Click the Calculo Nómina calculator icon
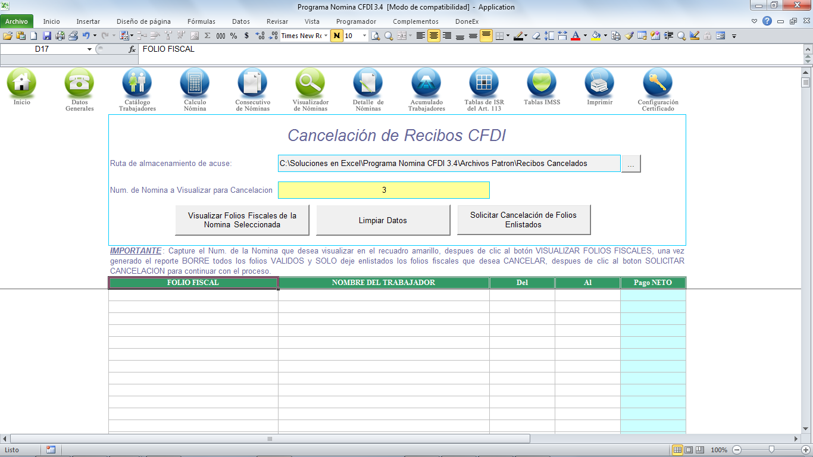This screenshot has height=457, width=813. coord(195,83)
